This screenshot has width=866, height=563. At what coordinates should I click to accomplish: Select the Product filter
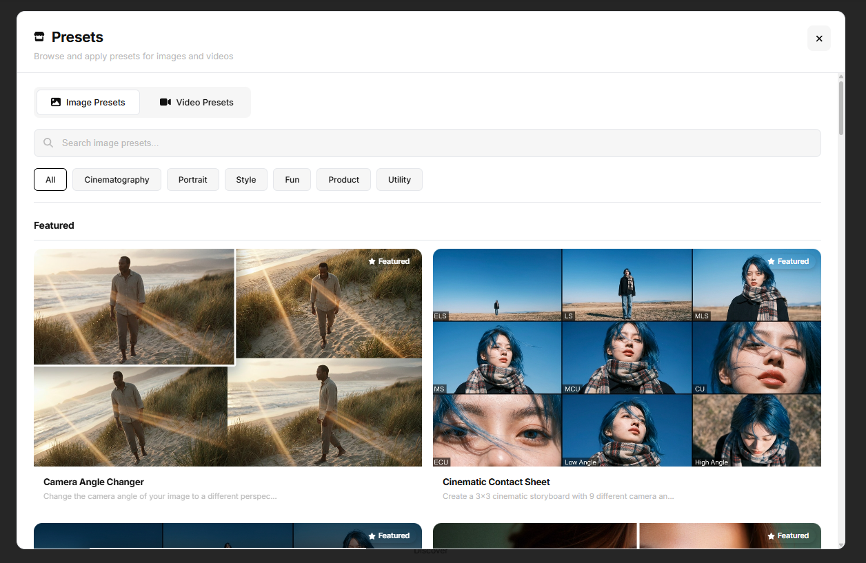pyautogui.click(x=343, y=179)
